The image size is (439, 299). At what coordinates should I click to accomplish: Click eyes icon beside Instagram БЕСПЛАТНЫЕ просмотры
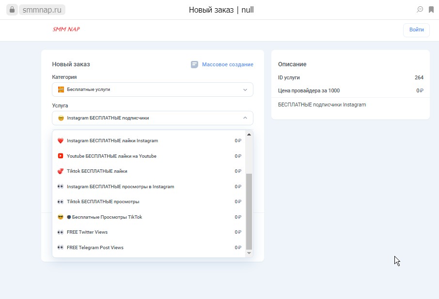61,186
